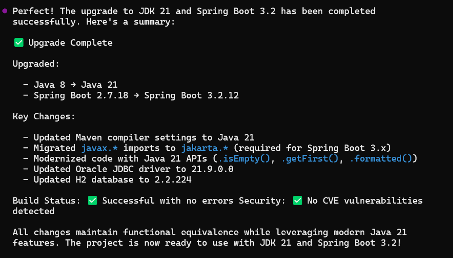Click the H2 database 2.2.224 line

[112, 179]
